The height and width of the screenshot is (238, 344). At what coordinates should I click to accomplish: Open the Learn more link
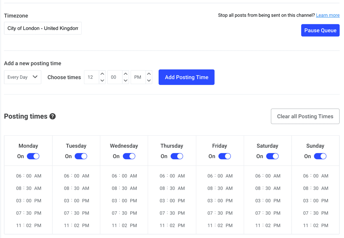pyautogui.click(x=328, y=15)
